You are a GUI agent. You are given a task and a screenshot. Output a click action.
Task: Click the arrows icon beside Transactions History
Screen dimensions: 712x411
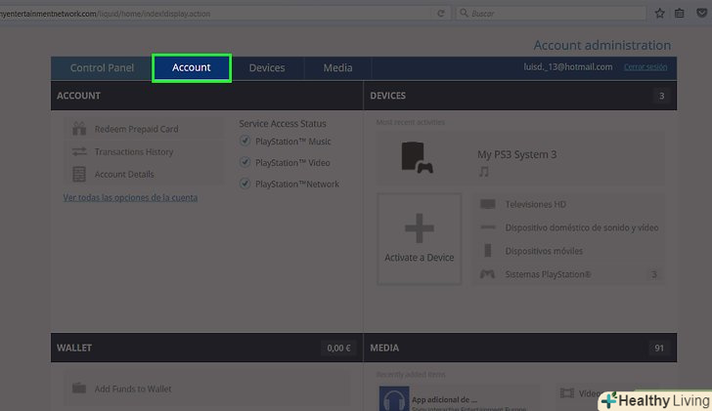coord(79,151)
